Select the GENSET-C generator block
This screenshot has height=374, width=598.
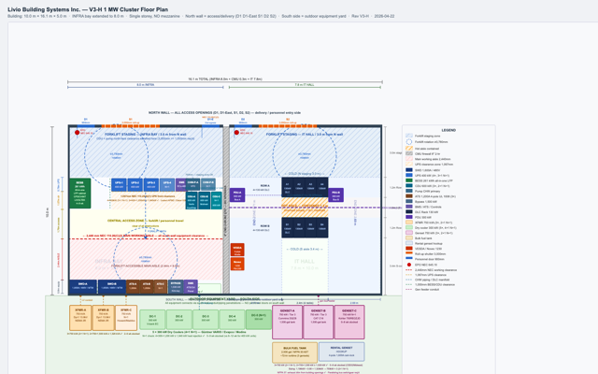[x=349, y=322]
